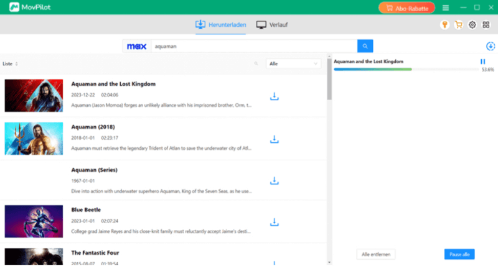Click the aquaman search input field
The width and height of the screenshot is (498, 266).
click(252, 46)
